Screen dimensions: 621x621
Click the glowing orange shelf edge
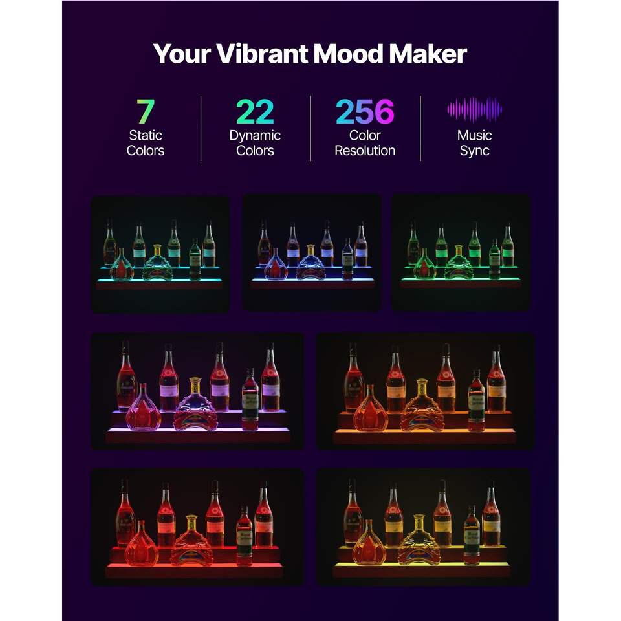(424, 431)
